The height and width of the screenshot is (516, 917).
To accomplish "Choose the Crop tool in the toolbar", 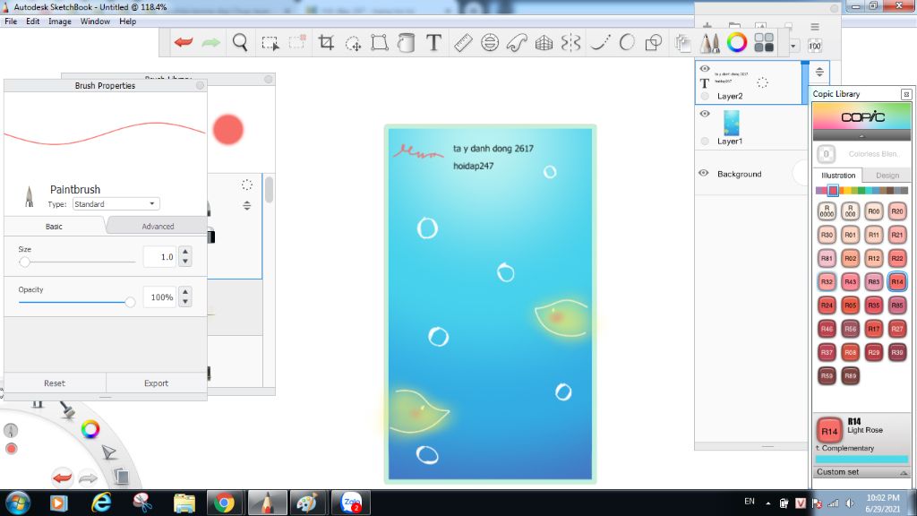I will (x=326, y=42).
